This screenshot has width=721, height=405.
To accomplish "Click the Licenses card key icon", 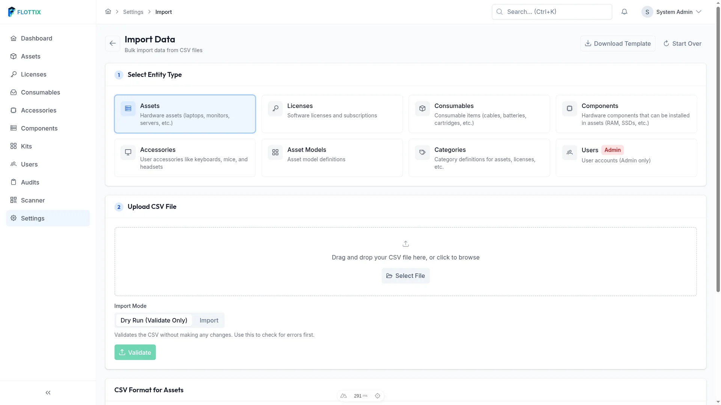I will click(x=275, y=108).
